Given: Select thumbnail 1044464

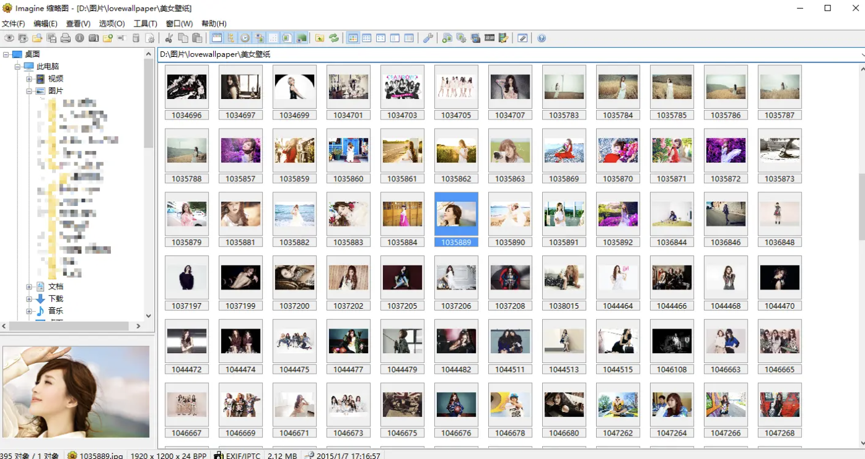Looking at the screenshot, I should (618, 283).
